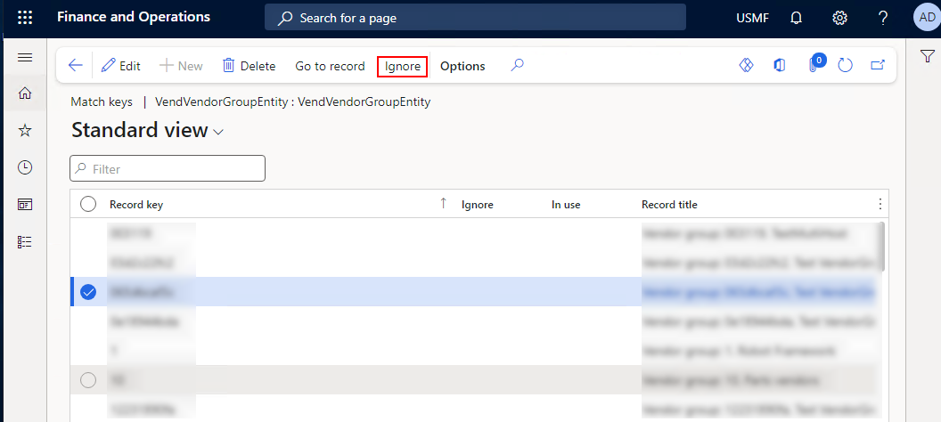This screenshot has width=941, height=422.
Task: Open Recent clock in the sidebar
Action: click(x=25, y=167)
